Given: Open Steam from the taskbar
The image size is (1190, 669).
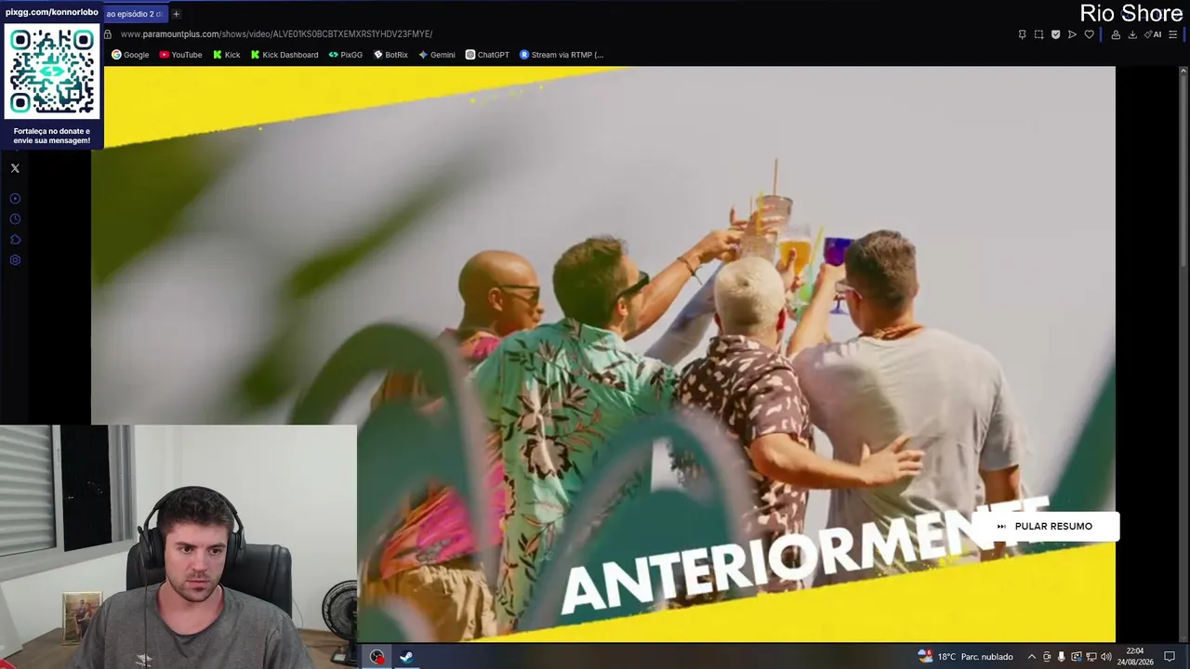Looking at the screenshot, I should [406, 657].
